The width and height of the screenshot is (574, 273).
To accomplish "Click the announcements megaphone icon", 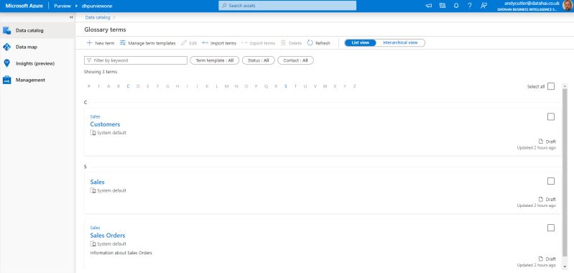I will (429, 6).
